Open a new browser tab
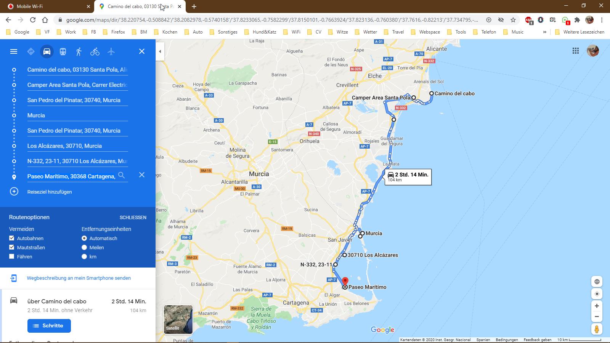Image resolution: width=610 pixels, height=343 pixels. (194, 6)
